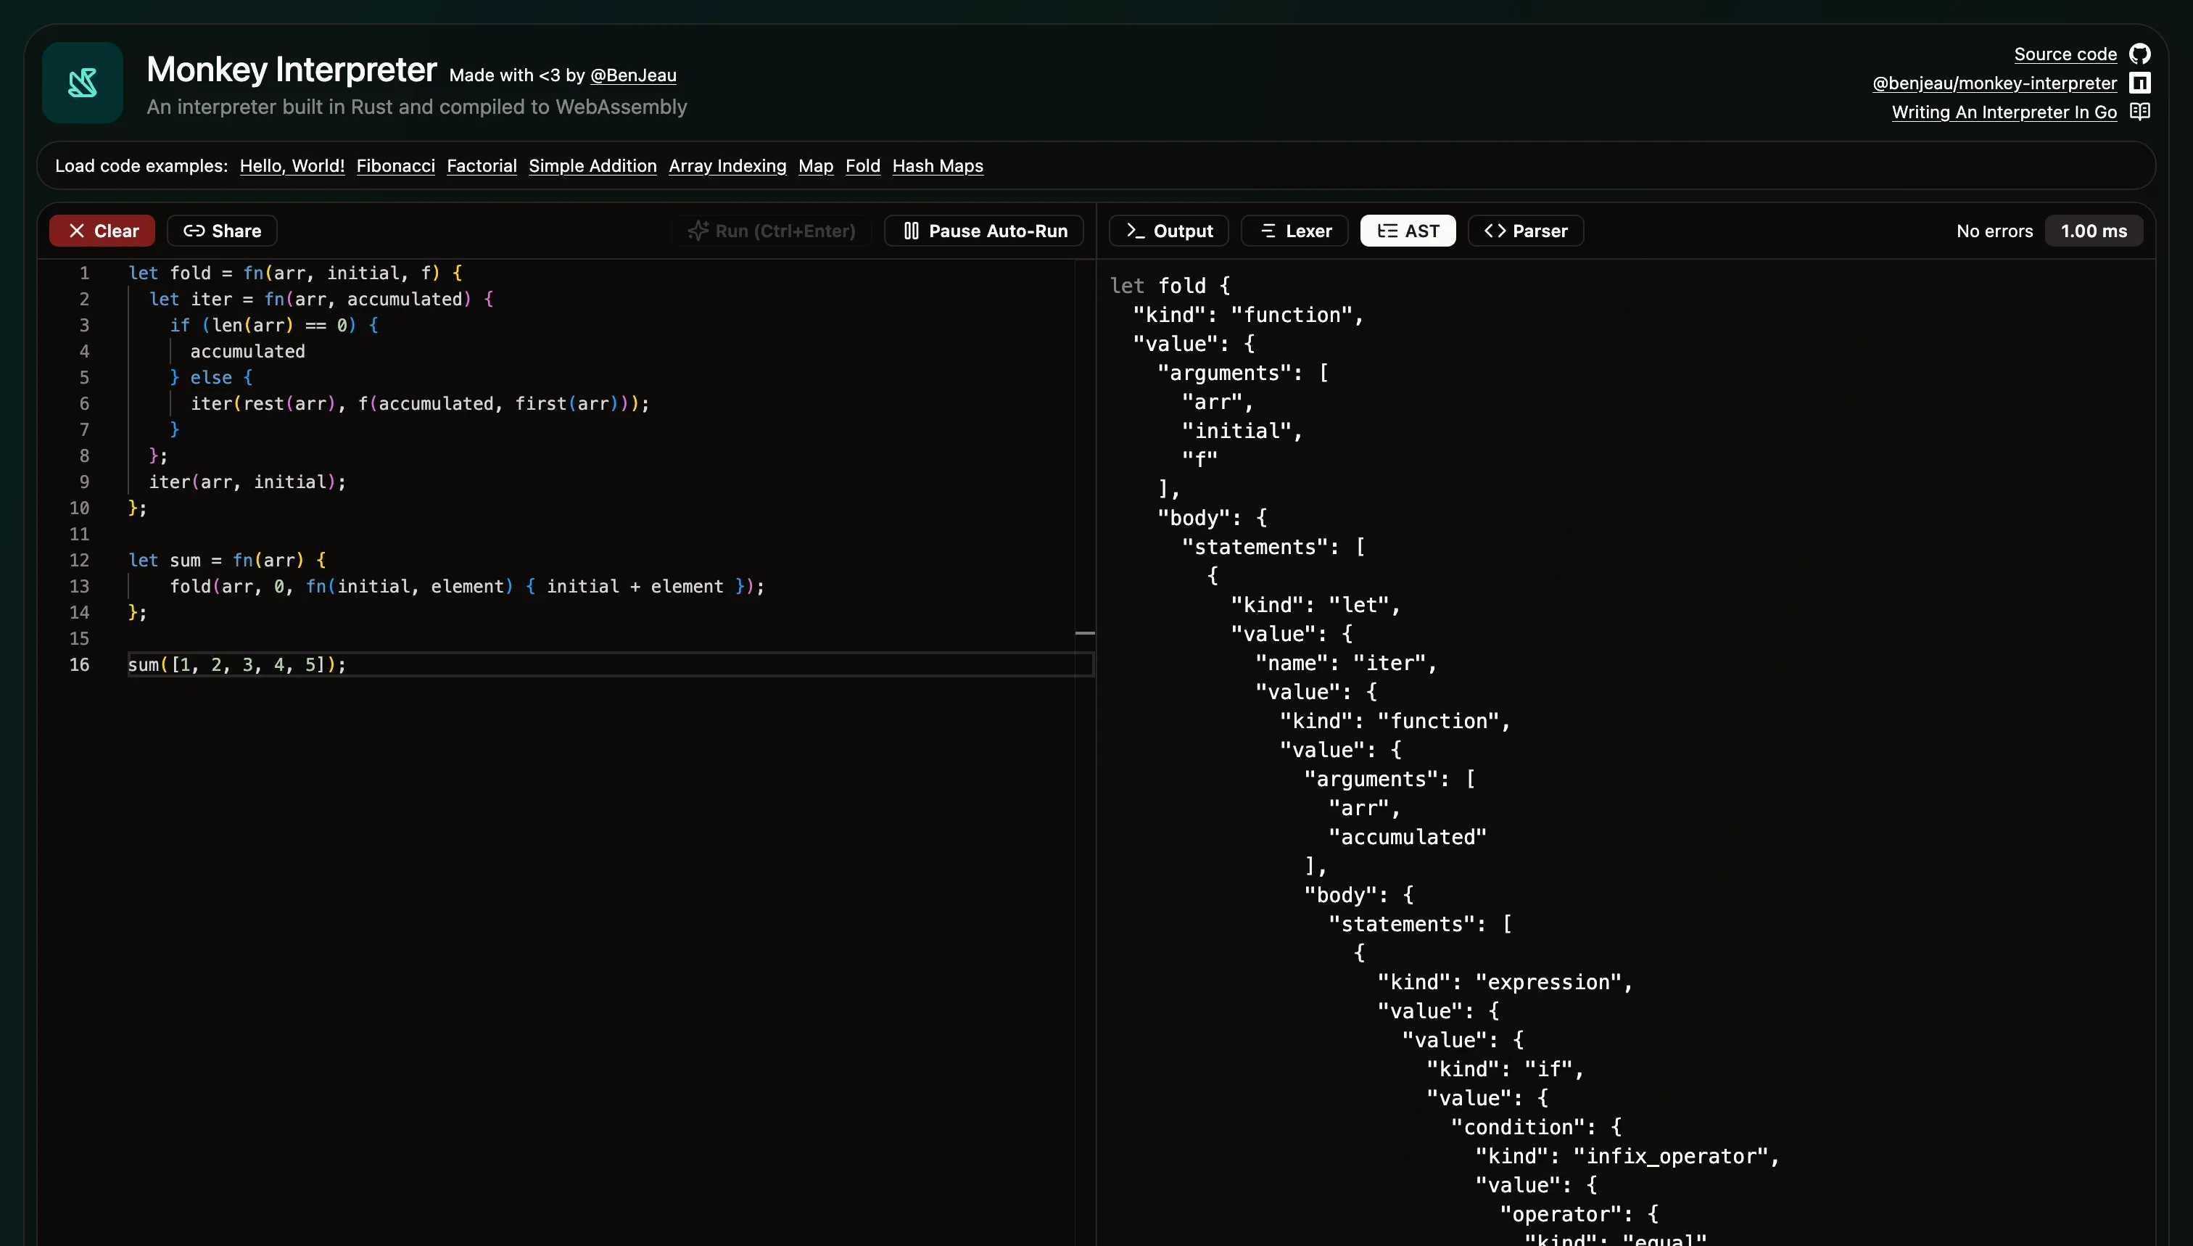Click the terminal icon on the Output button
Viewport: 2193px width, 1246px height.
(x=1135, y=231)
